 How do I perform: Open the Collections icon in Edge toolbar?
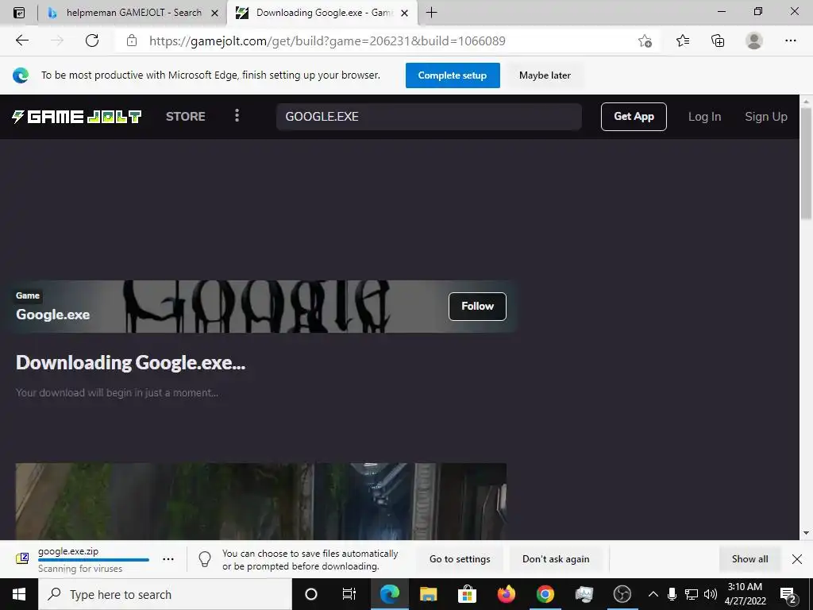718,41
